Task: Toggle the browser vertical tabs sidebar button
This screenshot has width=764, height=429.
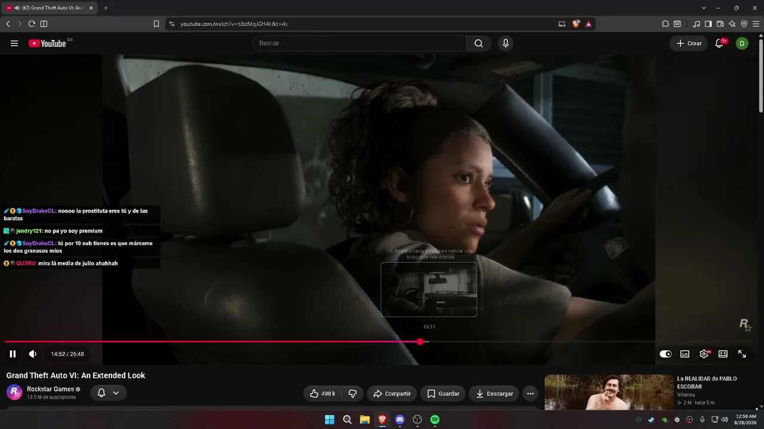Action: coord(44,24)
